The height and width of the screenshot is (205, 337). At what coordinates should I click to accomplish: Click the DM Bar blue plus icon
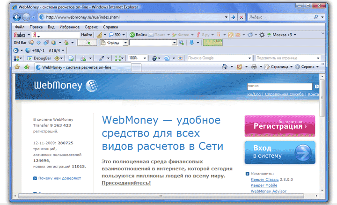tap(39, 43)
